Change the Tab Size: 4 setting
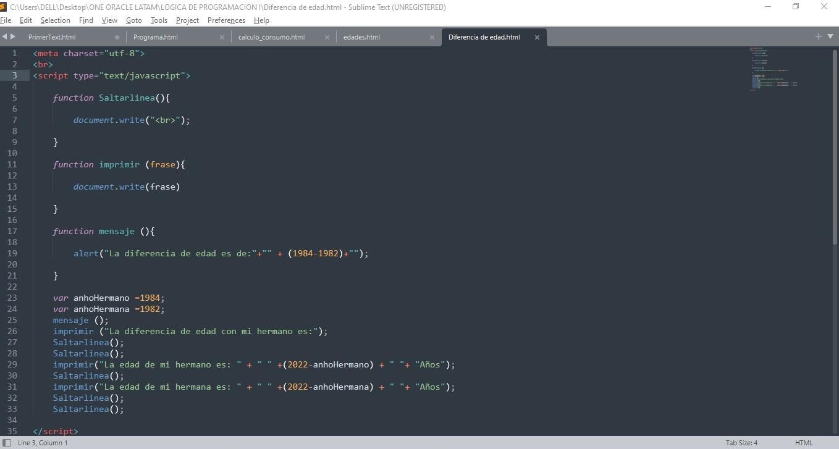 point(741,443)
